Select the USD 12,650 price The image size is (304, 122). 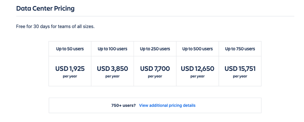[197, 69]
